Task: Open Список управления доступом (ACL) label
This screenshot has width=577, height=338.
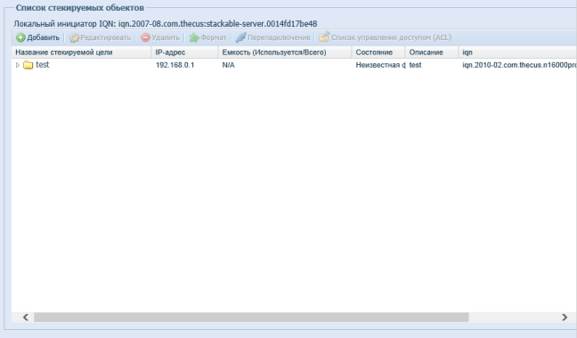Action: [x=391, y=37]
